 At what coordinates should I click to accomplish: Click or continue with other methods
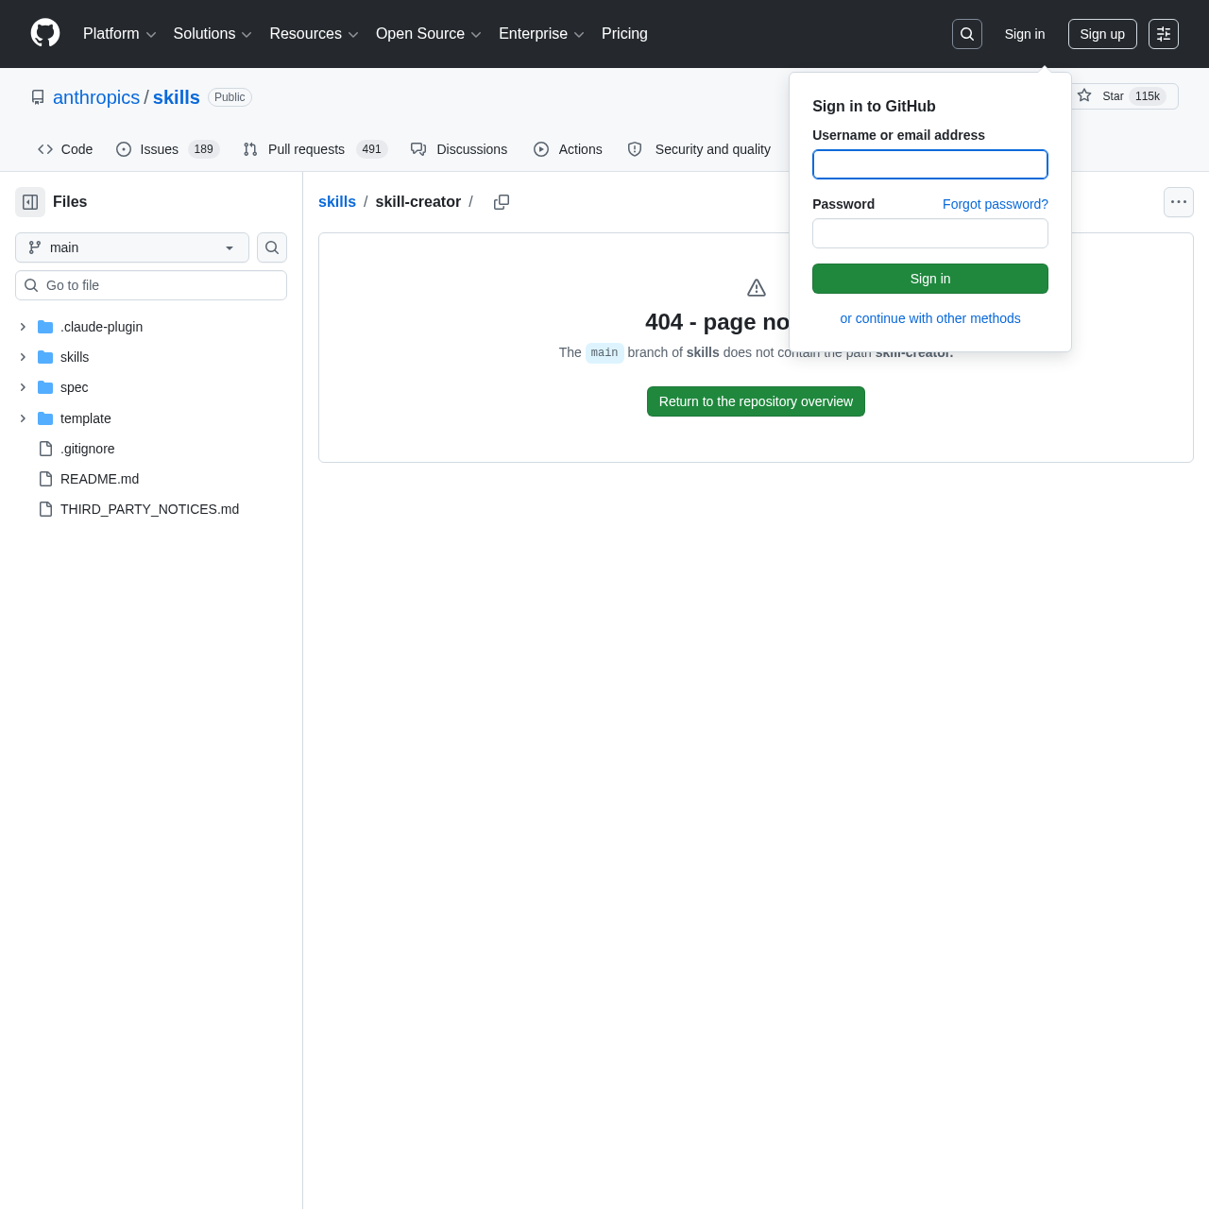click(x=929, y=318)
